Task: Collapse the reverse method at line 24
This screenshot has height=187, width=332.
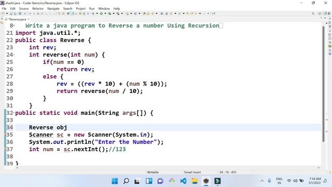Action: tap(14, 55)
